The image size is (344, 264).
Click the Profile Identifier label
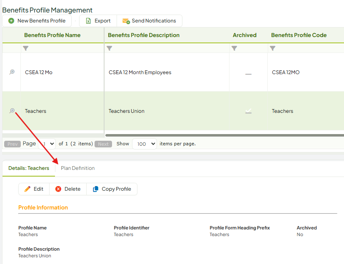(132, 228)
